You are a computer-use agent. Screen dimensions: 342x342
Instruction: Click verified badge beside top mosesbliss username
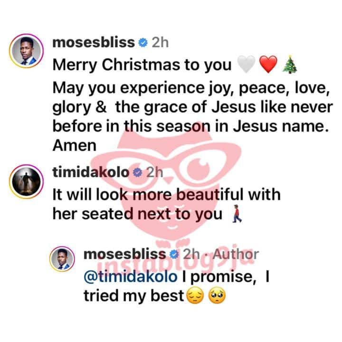143,43
